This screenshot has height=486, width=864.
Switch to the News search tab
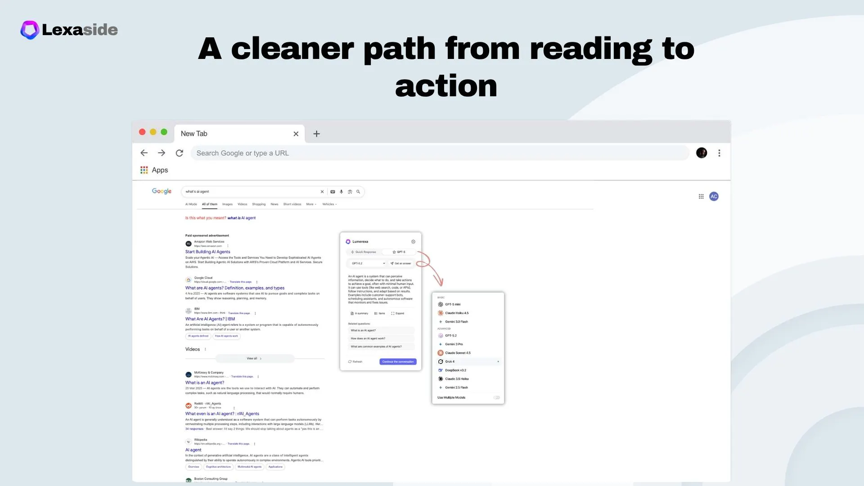(274, 204)
